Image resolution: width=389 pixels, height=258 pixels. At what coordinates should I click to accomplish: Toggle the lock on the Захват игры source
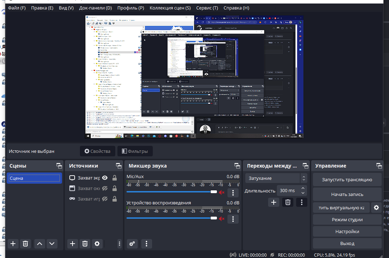(114, 199)
